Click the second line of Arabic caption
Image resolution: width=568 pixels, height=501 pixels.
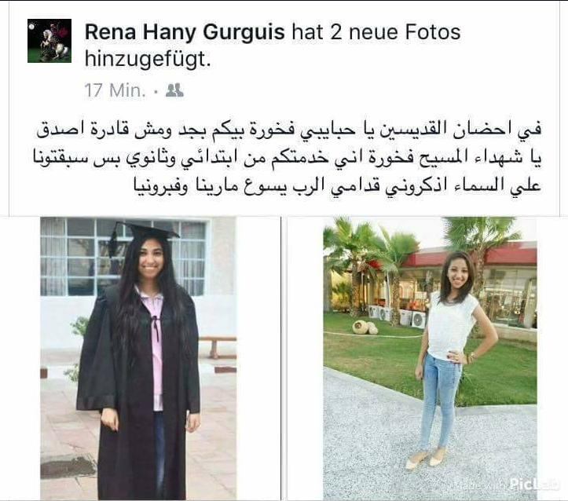coord(288,159)
